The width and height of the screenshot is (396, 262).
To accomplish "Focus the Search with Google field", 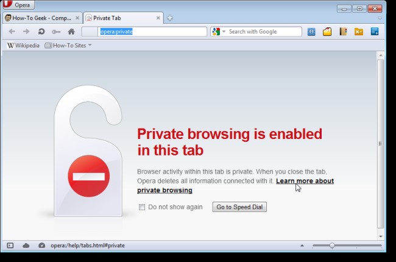I will pos(264,32).
